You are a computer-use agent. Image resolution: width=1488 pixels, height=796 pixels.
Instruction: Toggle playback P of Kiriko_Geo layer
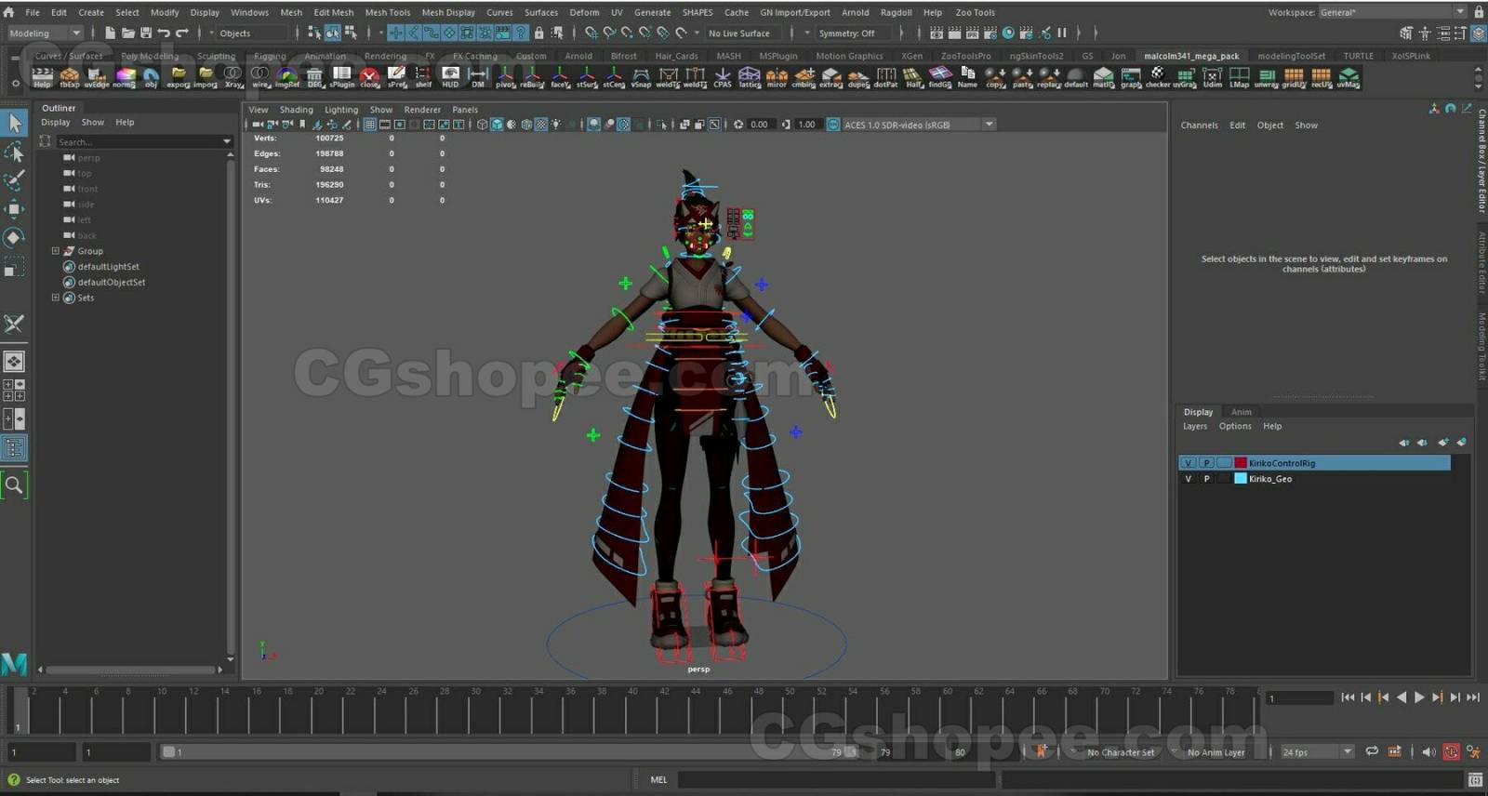pyautogui.click(x=1206, y=479)
